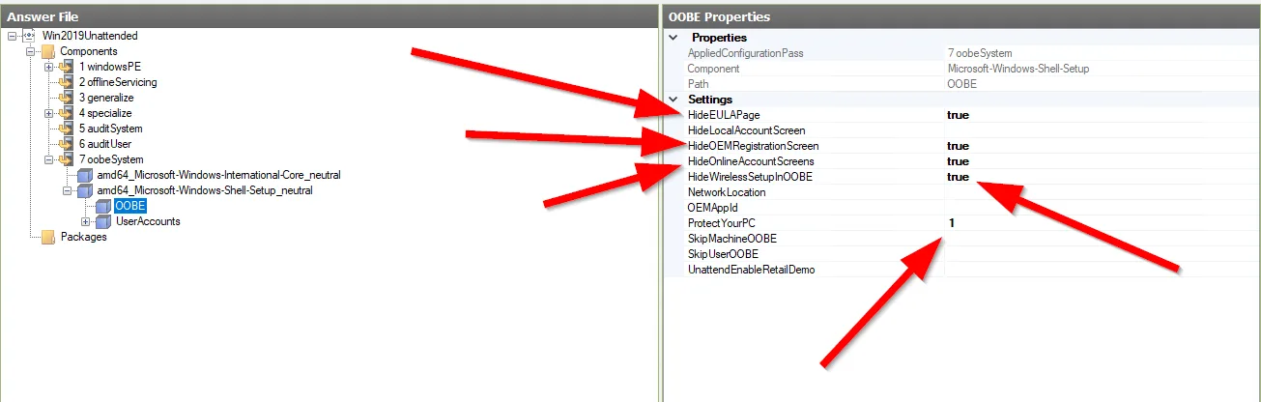
Task: Click the UserAccounts cube icon
Action: point(102,221)
